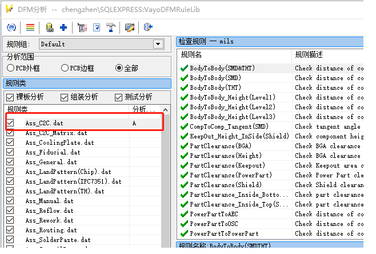Select the PartClearance(BGA) rule
Screen dimensions: 376x254
[x=218, y=146]
